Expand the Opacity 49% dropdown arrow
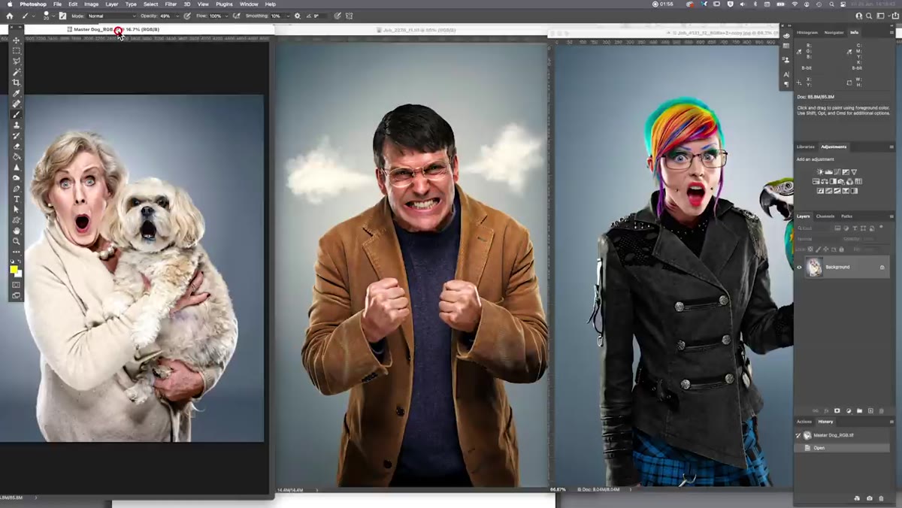Screen dimensions: 902x508 [177, 16]
